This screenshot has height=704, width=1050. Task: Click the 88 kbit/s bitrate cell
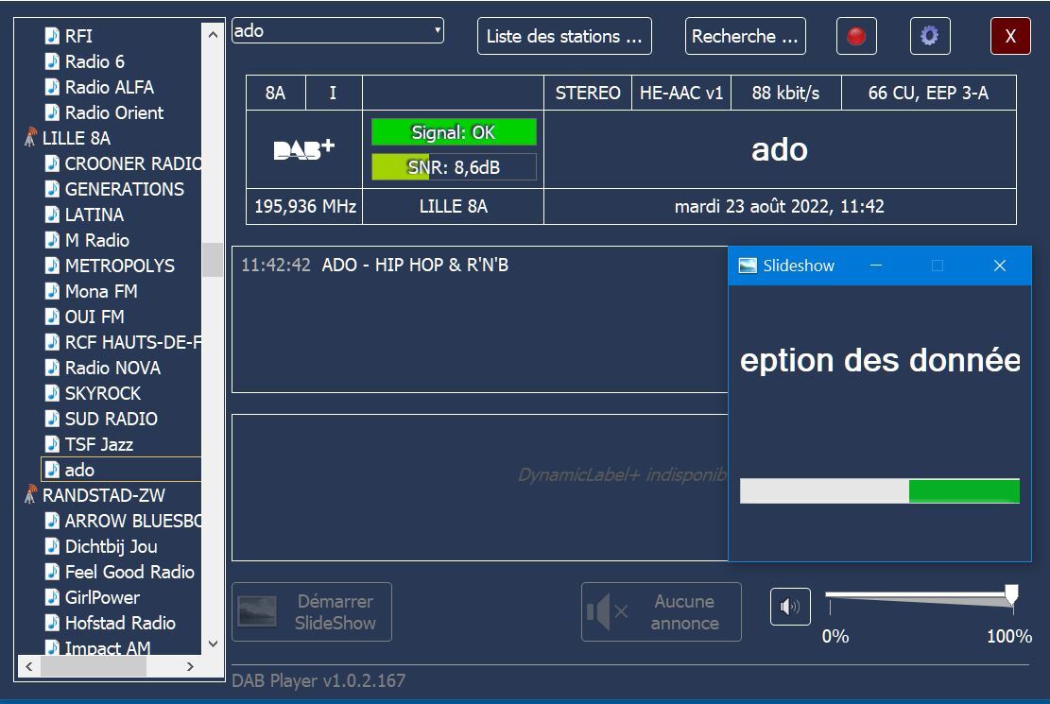coord(785,94)
